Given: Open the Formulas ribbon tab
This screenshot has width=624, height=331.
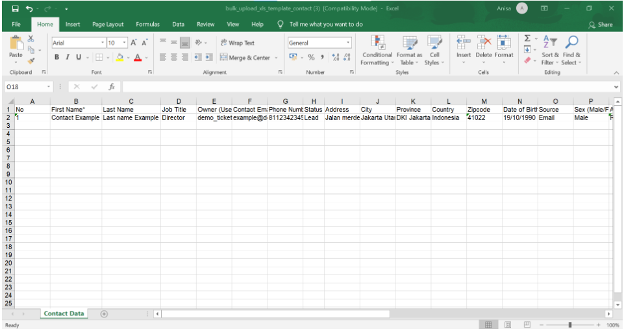Looking at the screenshot, I should (147, 24).
